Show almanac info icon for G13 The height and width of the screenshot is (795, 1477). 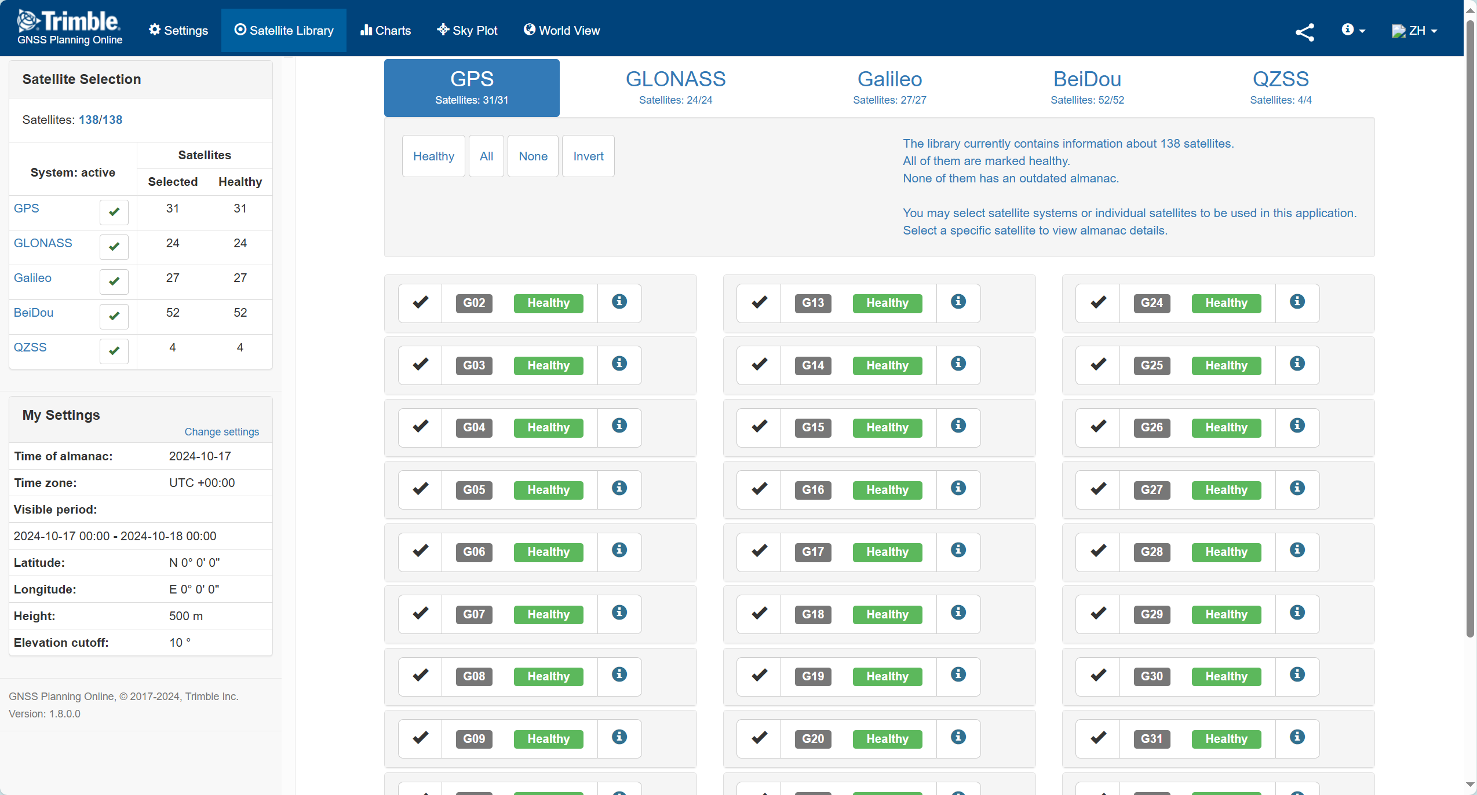(x=958, y=302)
